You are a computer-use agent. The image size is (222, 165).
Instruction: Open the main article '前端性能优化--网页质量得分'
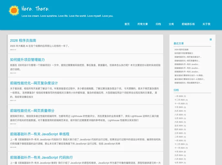[x=32, y=111]
